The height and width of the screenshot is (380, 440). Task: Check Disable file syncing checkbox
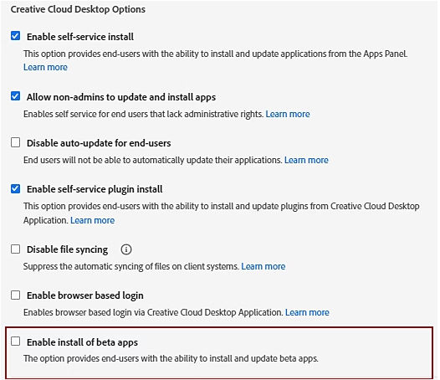[15, 249]
